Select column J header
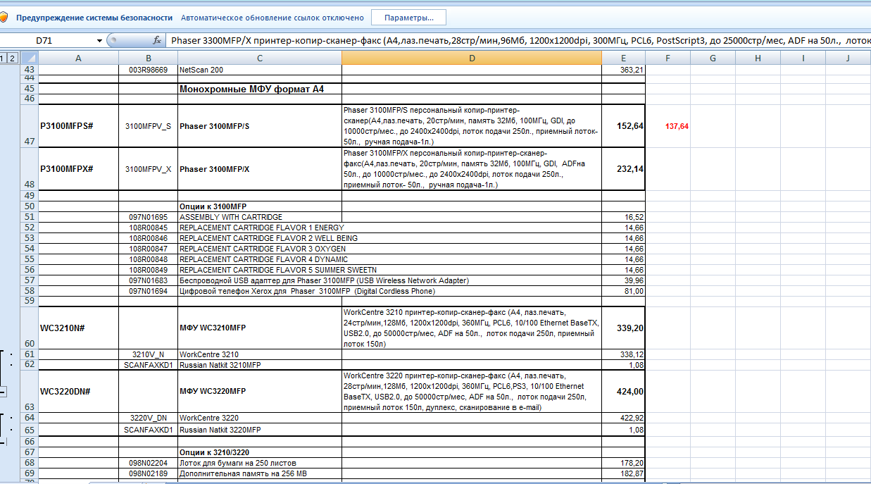The height and width of the screenshot is (484, 871). click(x=848, y=58)
